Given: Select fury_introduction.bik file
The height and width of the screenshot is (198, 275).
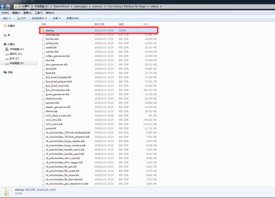Looking at the screenshot, I should tap(99, 90).
